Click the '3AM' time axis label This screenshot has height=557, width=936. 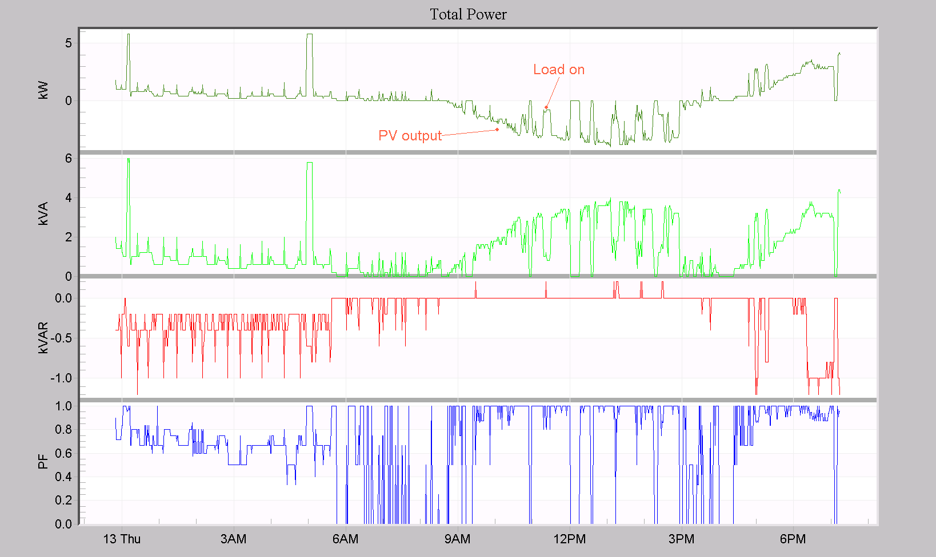tap(234, 539)
